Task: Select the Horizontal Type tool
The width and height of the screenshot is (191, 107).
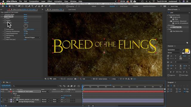Action: point(32,6)
